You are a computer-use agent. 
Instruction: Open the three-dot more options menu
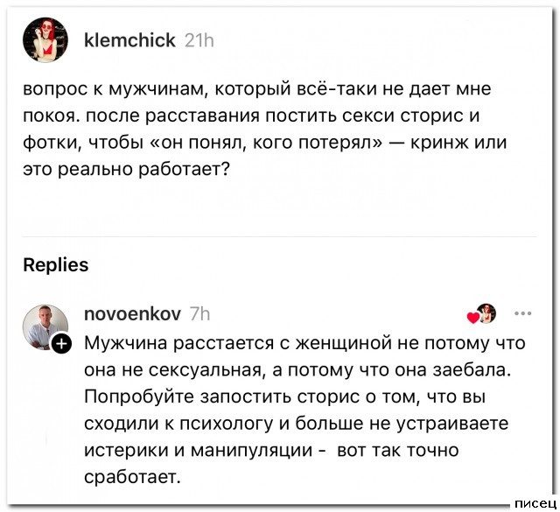pyautogui.click(x=524, y=313)
